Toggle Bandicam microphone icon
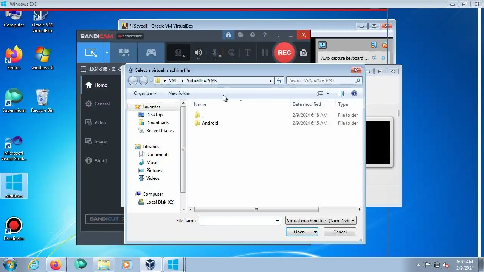 (215, 53)
